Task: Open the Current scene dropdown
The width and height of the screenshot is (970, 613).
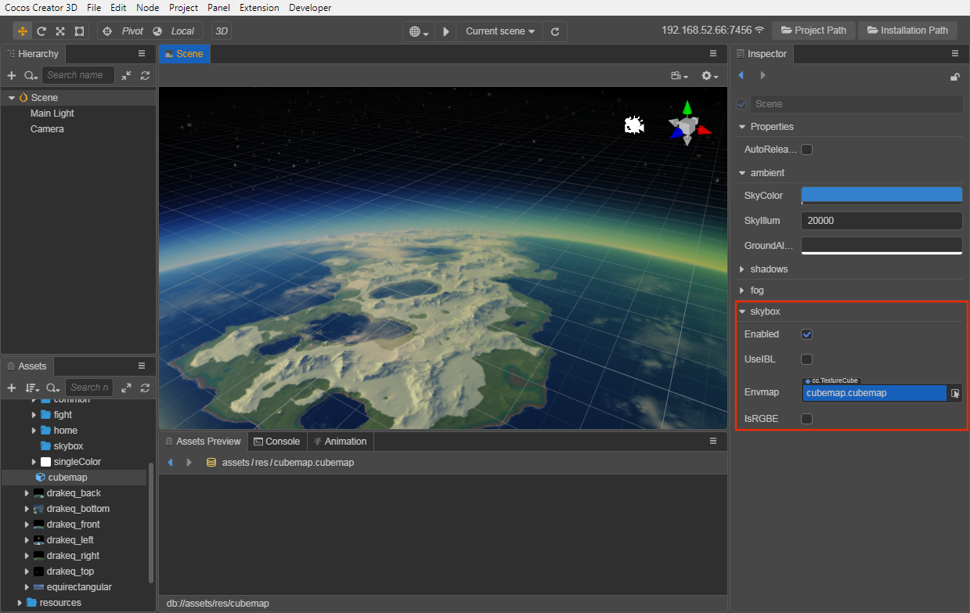Action: pyautogui.click(x=500, y=31)
